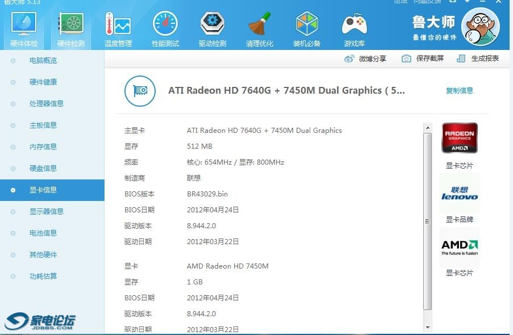Click 生成报表 to generate report
The width and height of the screenshot is (513, 335).
click(x=478, y=58)
